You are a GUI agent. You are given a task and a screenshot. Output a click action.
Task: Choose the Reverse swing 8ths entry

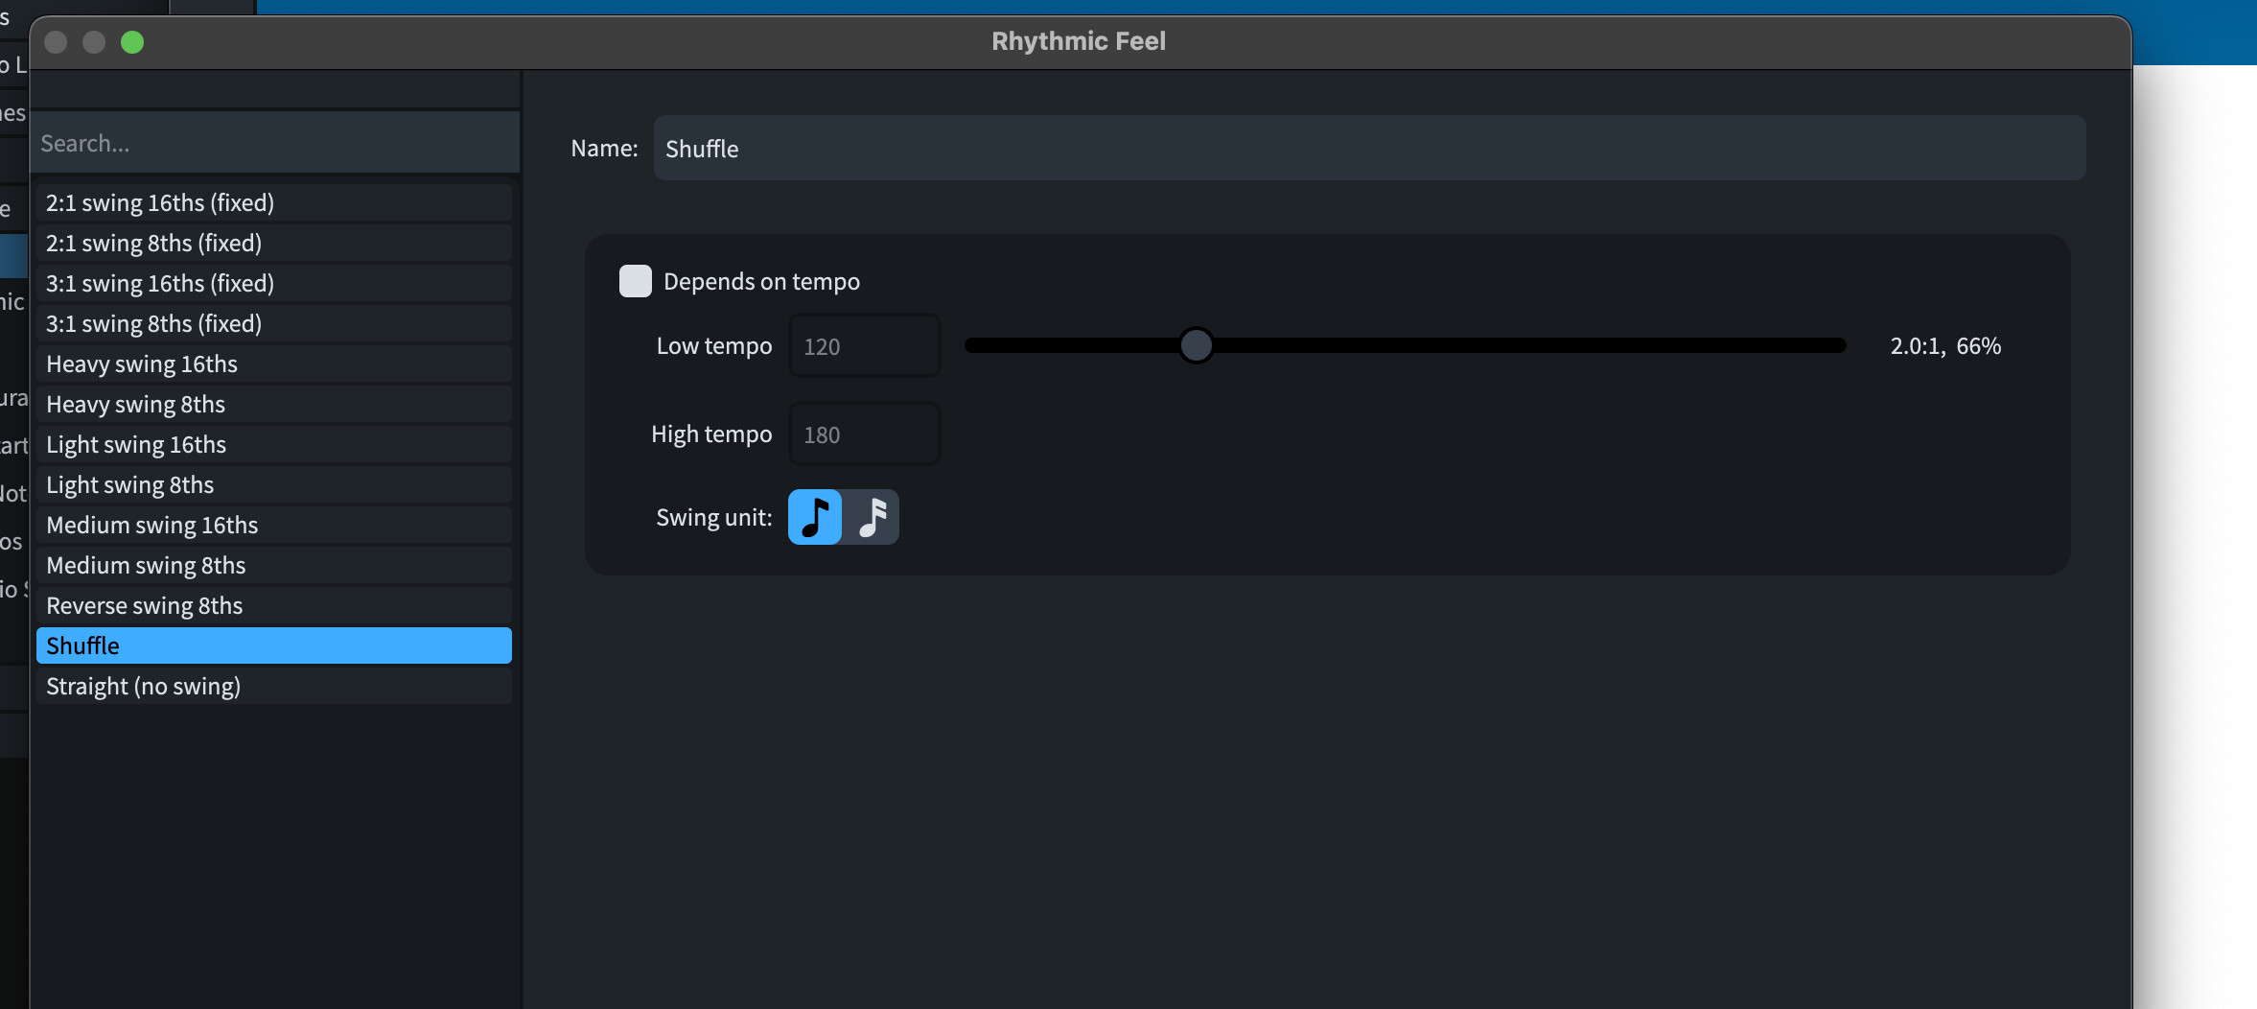point(274,606)
